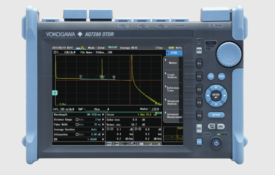Viewport: 275px width, 175px height.
Task: Tap the Fine knob-mode indicator icon
Action: tap(156, 48)
